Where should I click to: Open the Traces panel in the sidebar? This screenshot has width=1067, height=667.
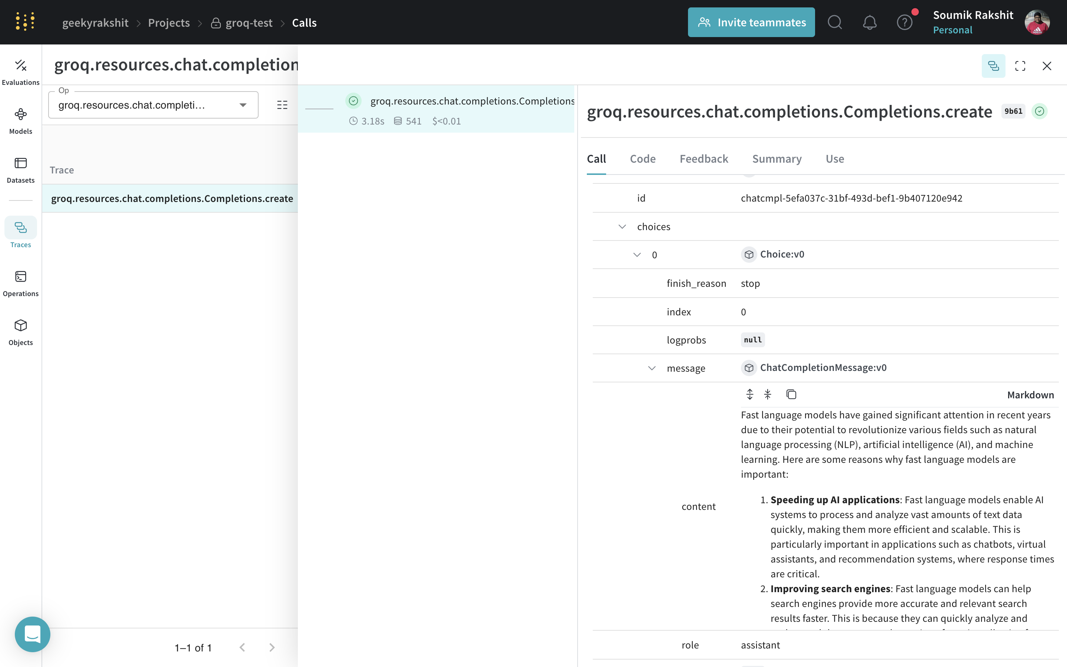(x=20, y=232)
